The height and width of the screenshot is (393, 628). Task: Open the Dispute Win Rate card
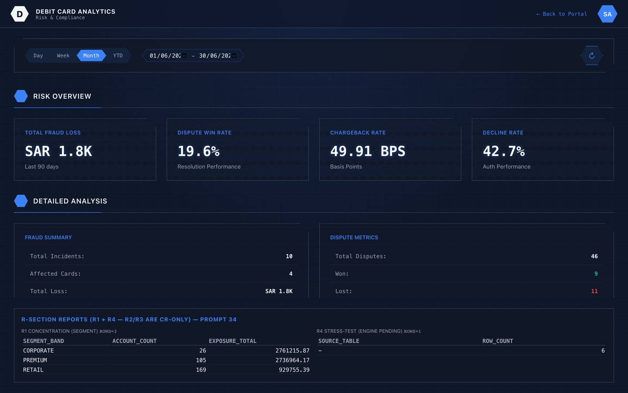(x=238, y=149)
